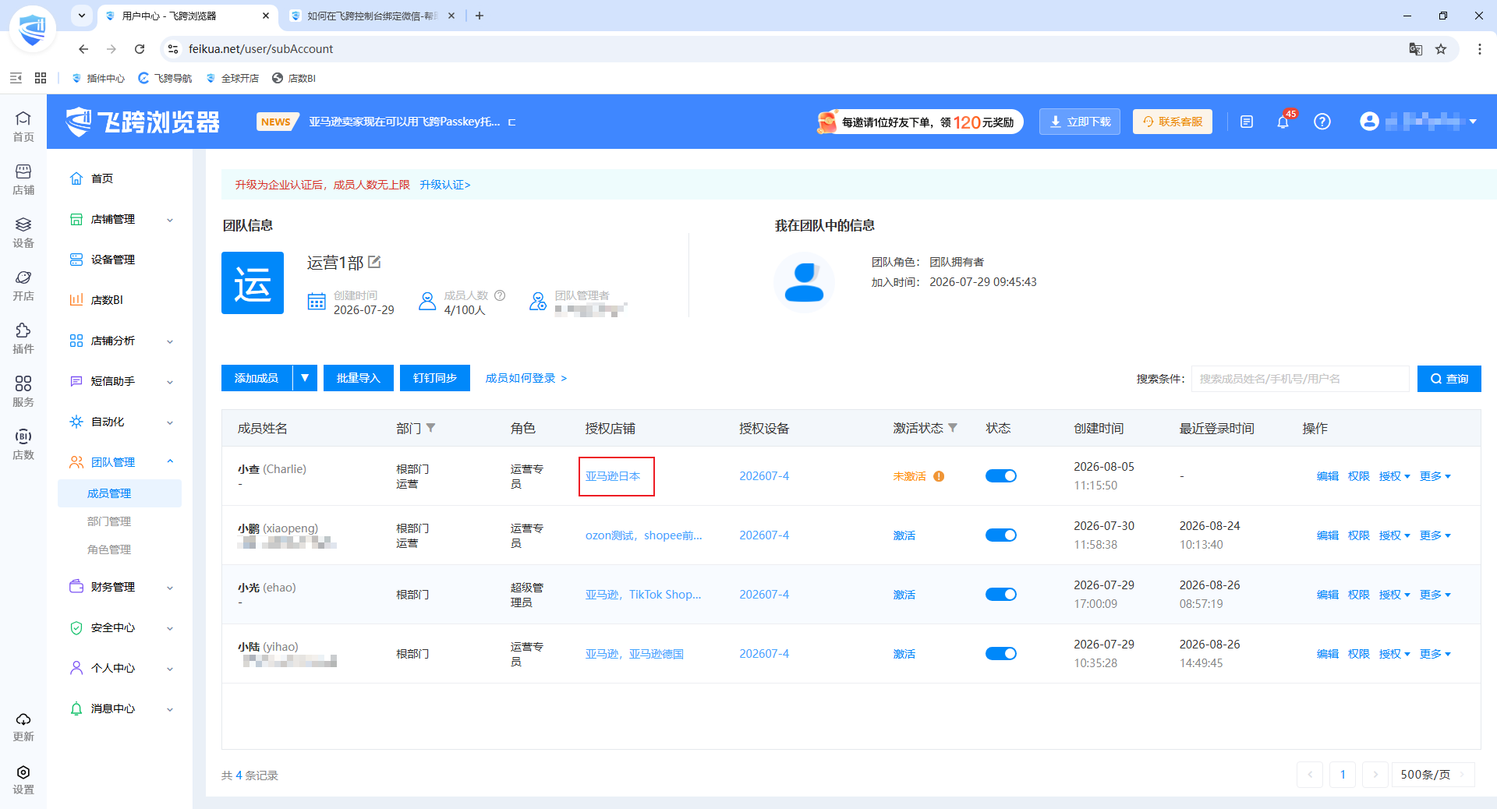1497x809 pixels.
Task: Open the 添加成员 dropdown arrow
Action: [305, 378]
